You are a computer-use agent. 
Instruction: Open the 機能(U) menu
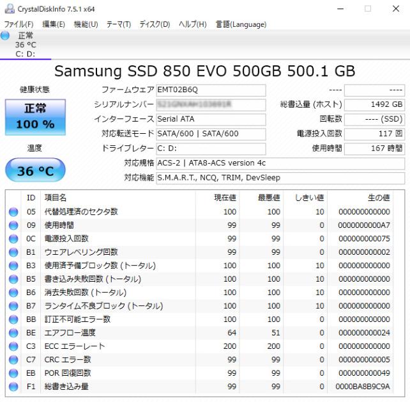[86, 24]
